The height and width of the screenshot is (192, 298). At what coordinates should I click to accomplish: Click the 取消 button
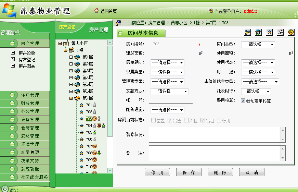pyautogui.click(x=251, y=172)
